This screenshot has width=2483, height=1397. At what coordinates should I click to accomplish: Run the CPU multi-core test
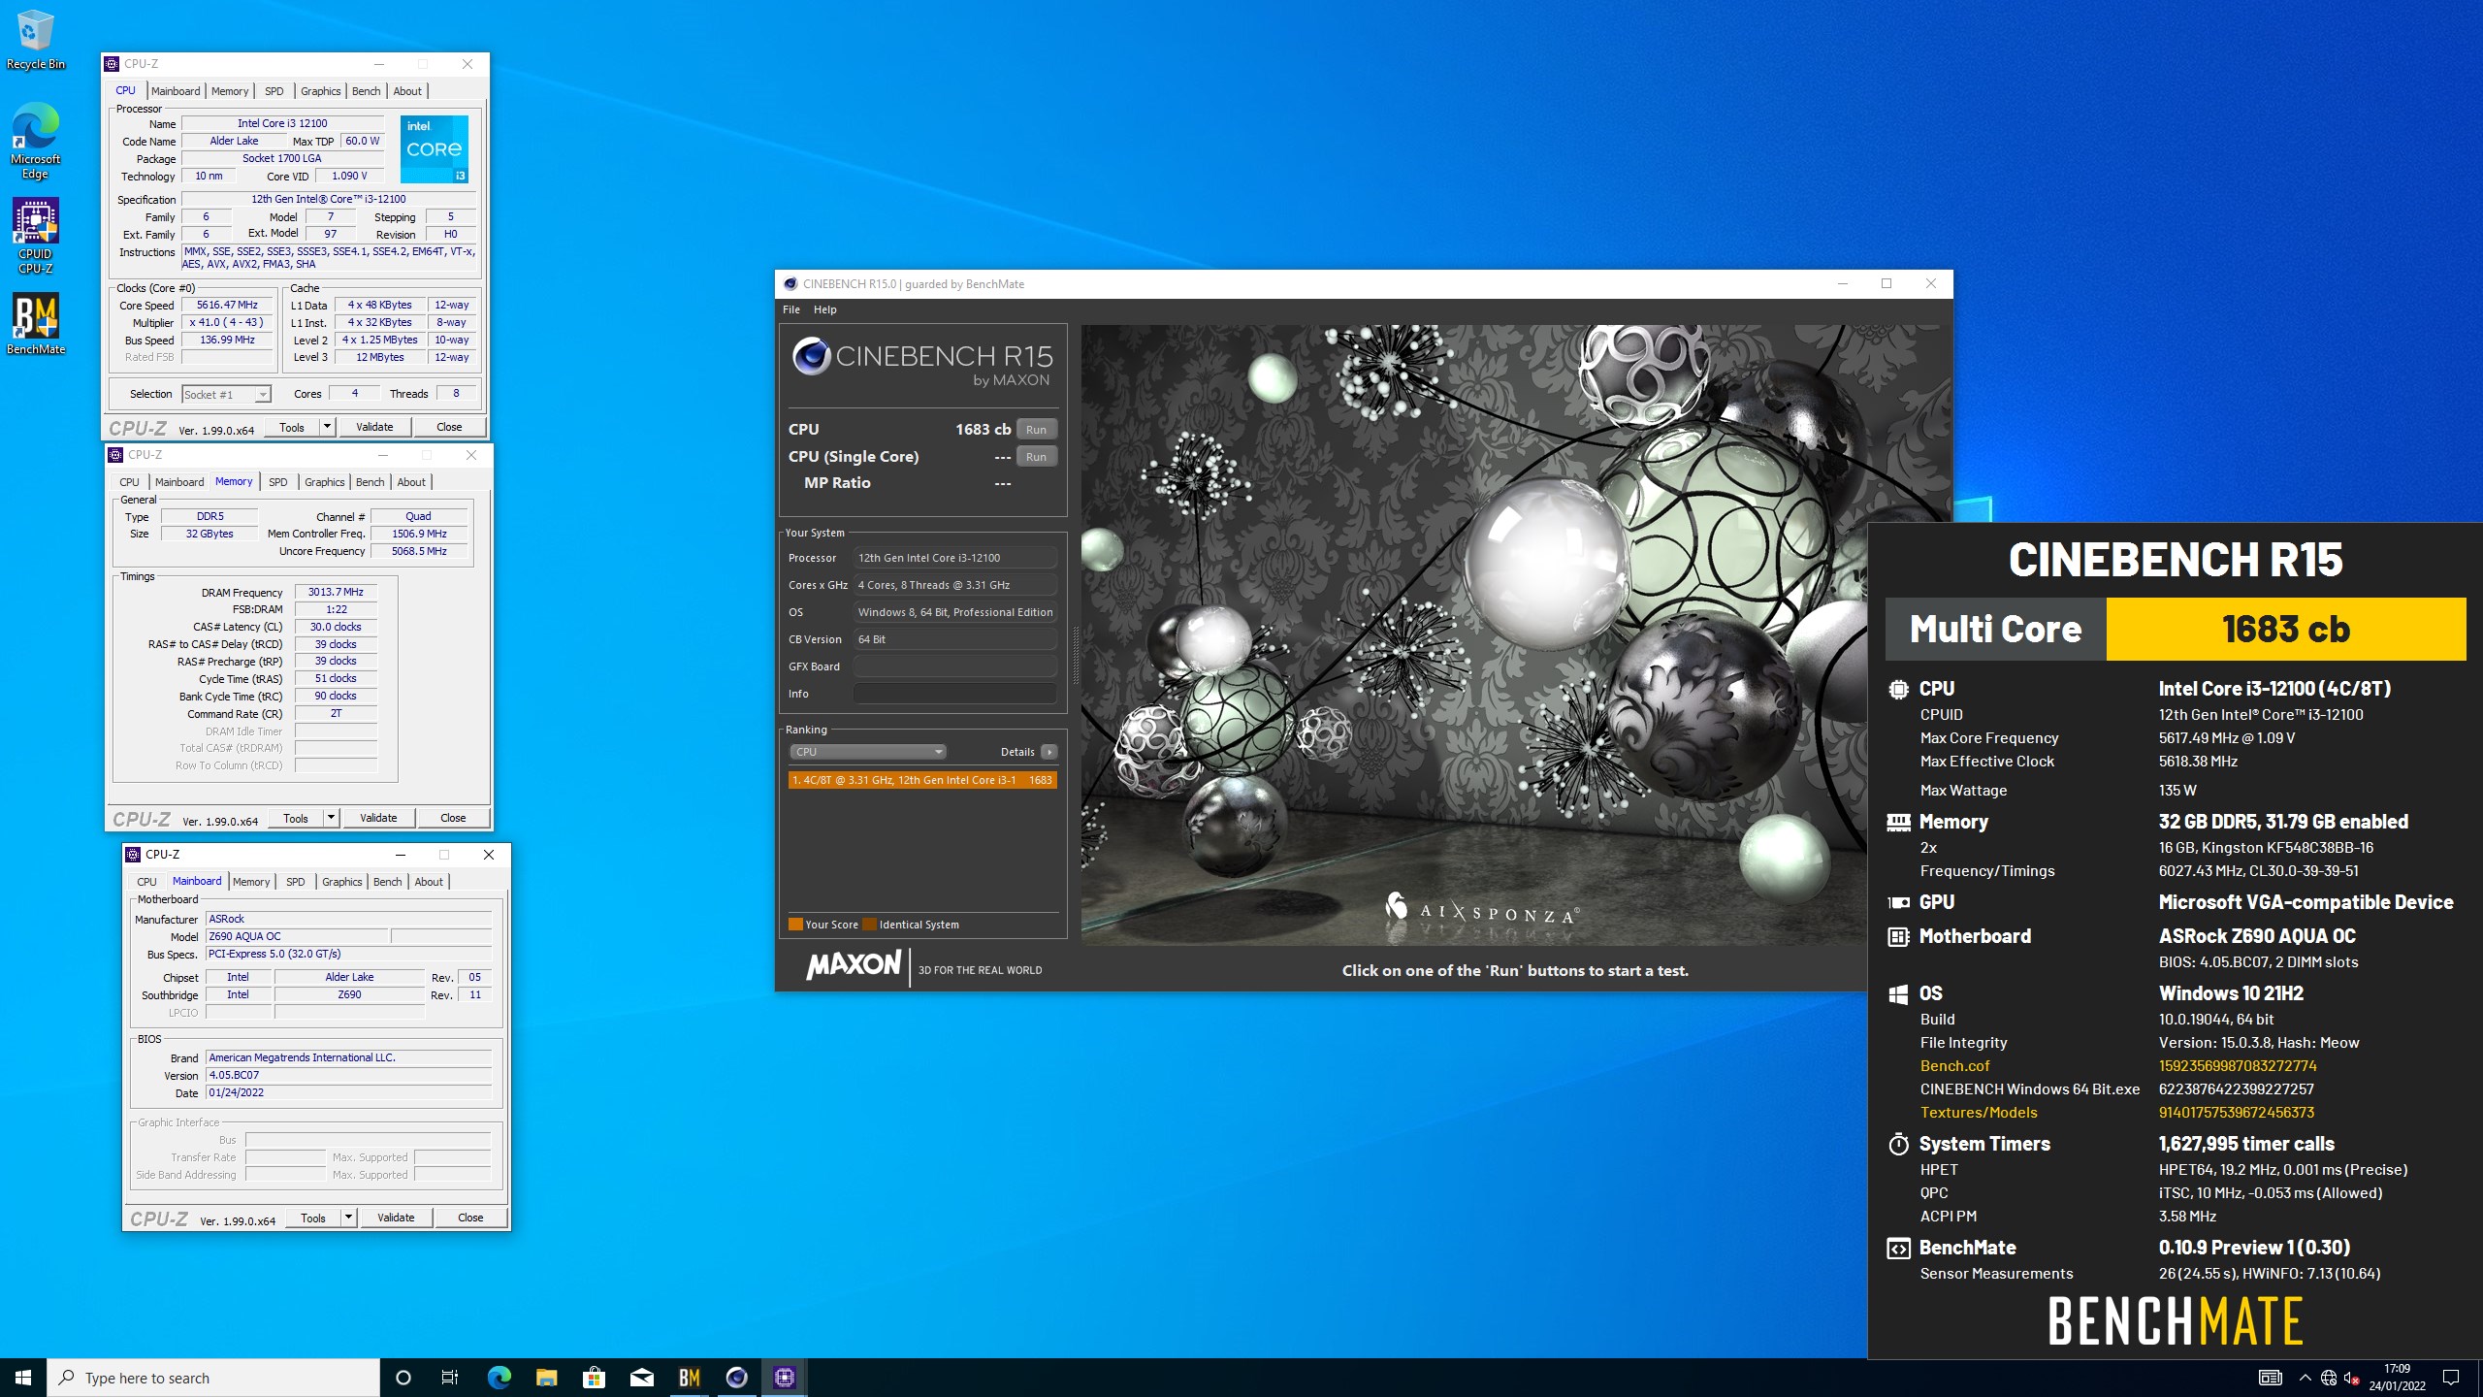pyautogui.click(x=1036, y=430)
